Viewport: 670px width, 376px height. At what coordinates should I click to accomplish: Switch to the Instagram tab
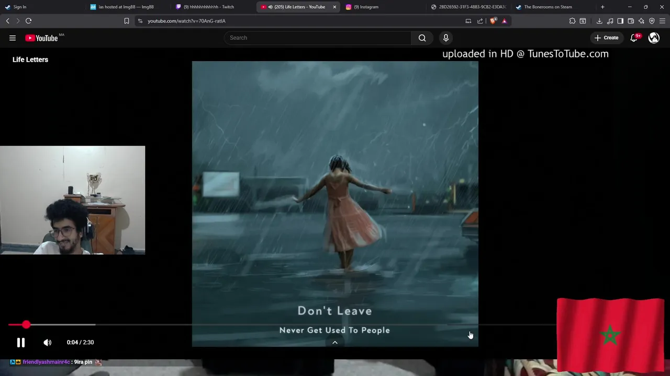point(385,7)
